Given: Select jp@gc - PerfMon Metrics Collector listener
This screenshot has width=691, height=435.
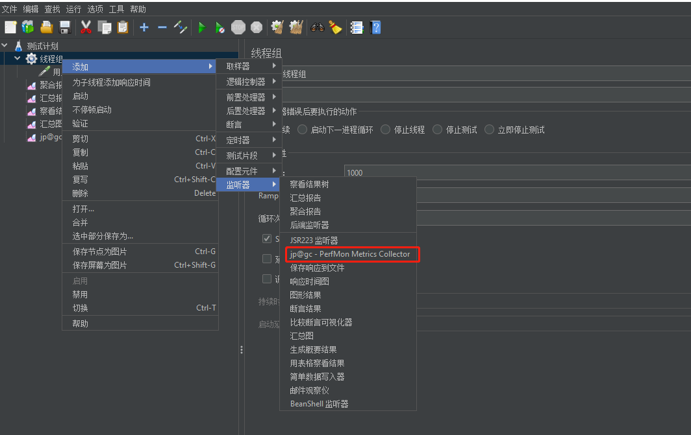Looking at the screenshot, I should coord(352,254).
